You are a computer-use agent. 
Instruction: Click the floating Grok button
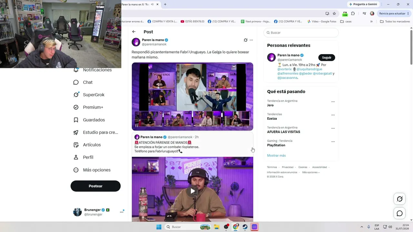(399, 199)
